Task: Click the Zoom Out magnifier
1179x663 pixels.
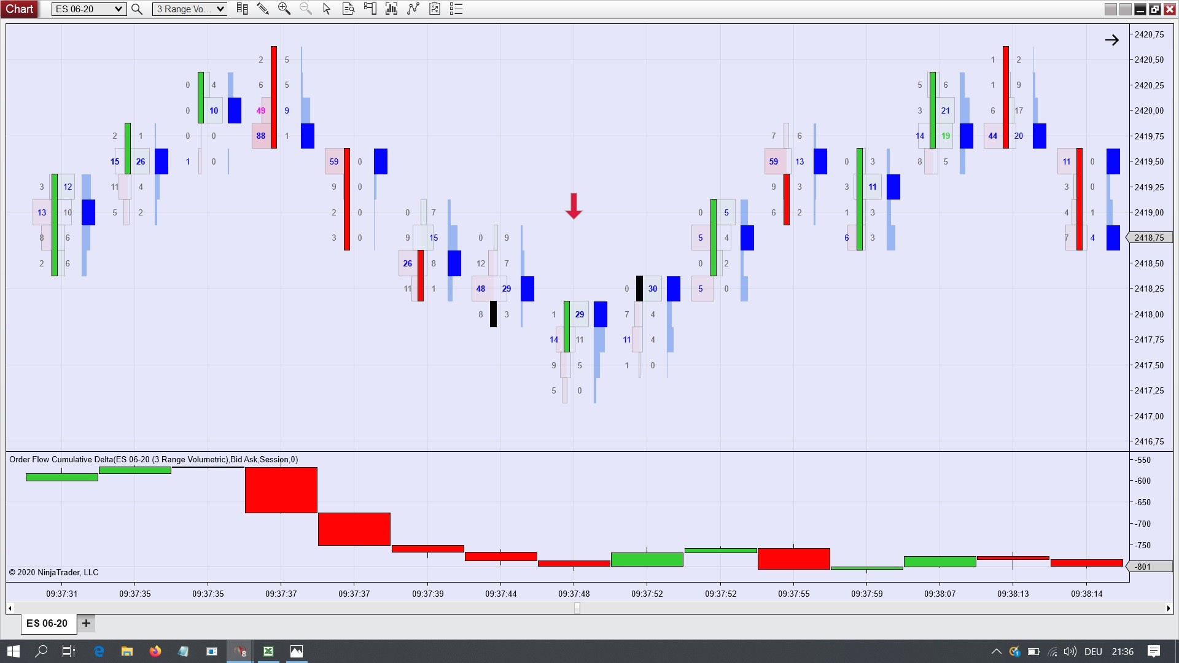Action: point(305,9)
